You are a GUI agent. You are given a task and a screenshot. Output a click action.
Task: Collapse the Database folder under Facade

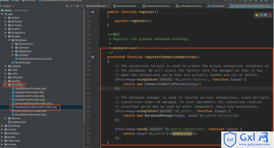coord(9,40)
